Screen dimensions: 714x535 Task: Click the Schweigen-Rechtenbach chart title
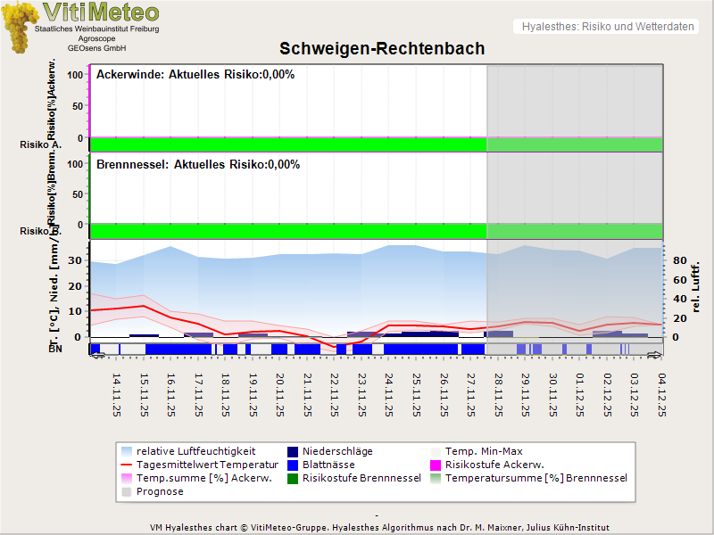pyautogui.click(x=382, y=48)
